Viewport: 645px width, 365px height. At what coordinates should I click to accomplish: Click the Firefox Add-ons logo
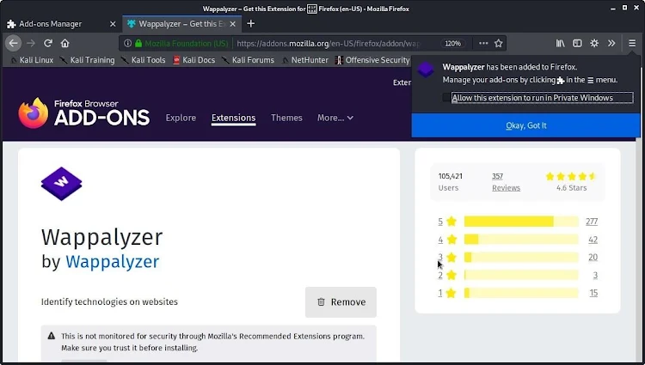84,113
